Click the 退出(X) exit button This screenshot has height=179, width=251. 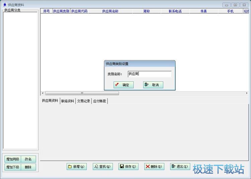pyautogui.click(x=180, y=167)
